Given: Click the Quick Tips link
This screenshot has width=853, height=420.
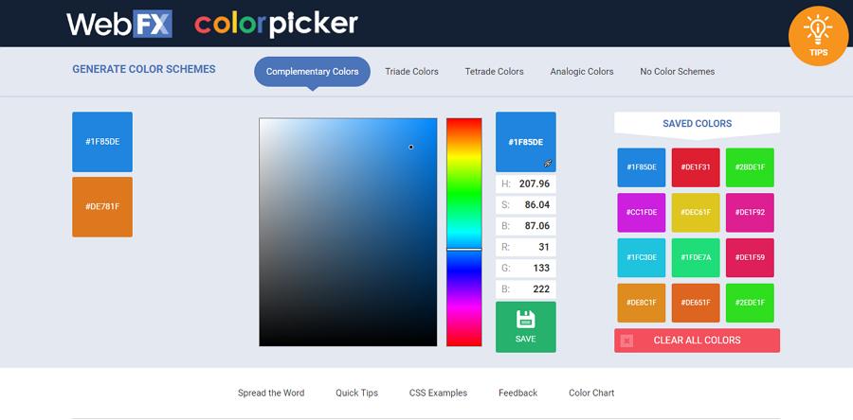Looking at the screenshot, I should [357, 393].
